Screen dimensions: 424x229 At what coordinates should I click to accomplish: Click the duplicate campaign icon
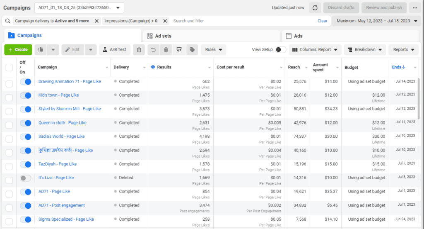click(41, 50)
